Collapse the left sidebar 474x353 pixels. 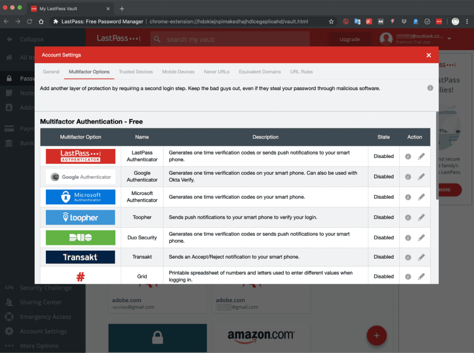coord(25,39)
